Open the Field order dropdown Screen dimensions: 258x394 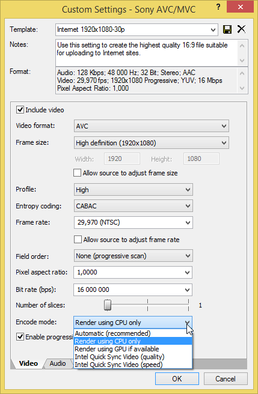[134, 256]
